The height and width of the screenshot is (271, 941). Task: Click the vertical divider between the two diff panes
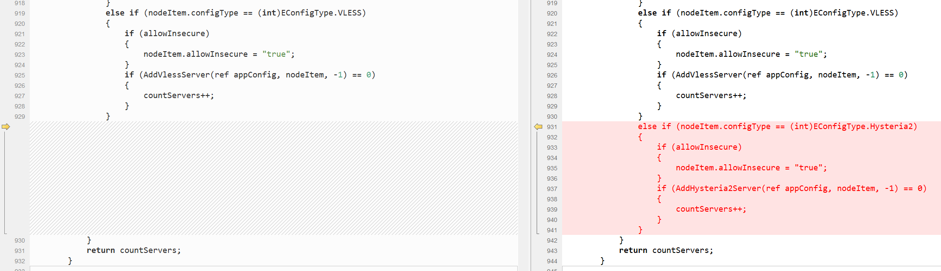click(x=524, y=135)
